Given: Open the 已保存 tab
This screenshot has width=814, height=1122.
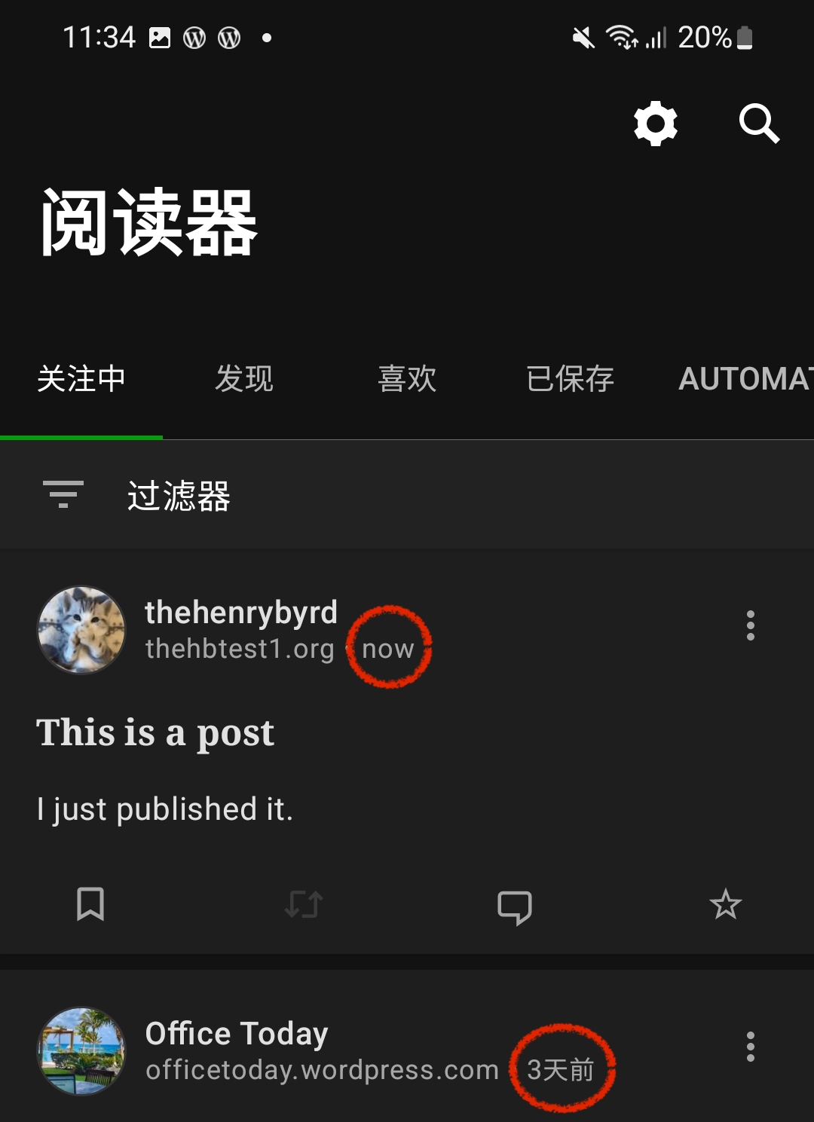Looking at the screenshot, I should 570,378.
